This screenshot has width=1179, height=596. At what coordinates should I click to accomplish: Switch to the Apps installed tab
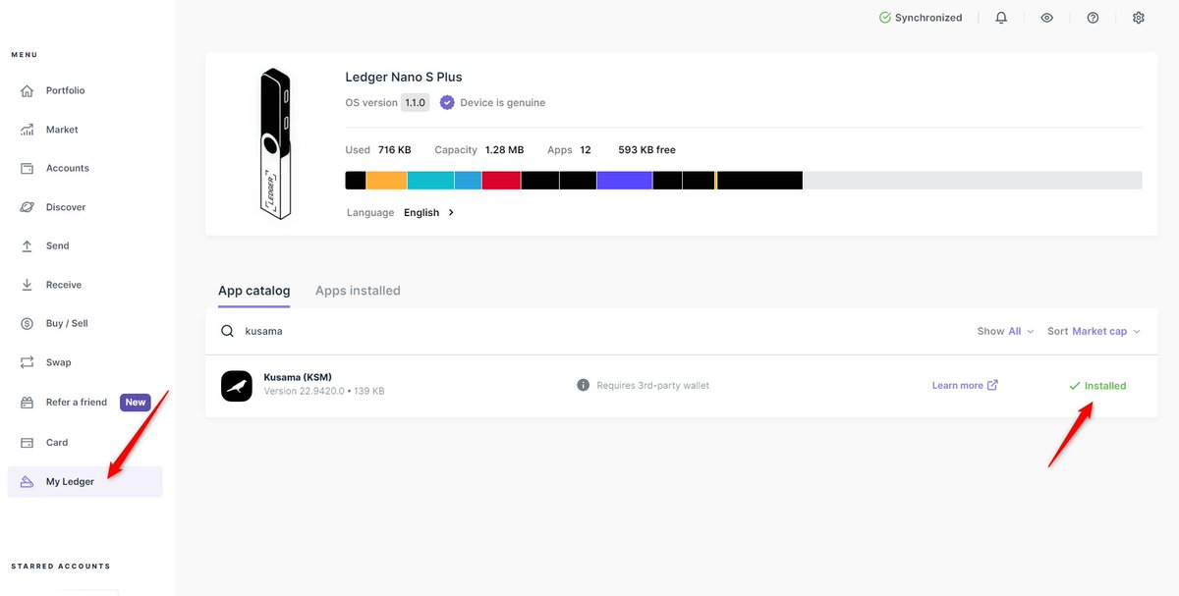click(x=358, y=291)
